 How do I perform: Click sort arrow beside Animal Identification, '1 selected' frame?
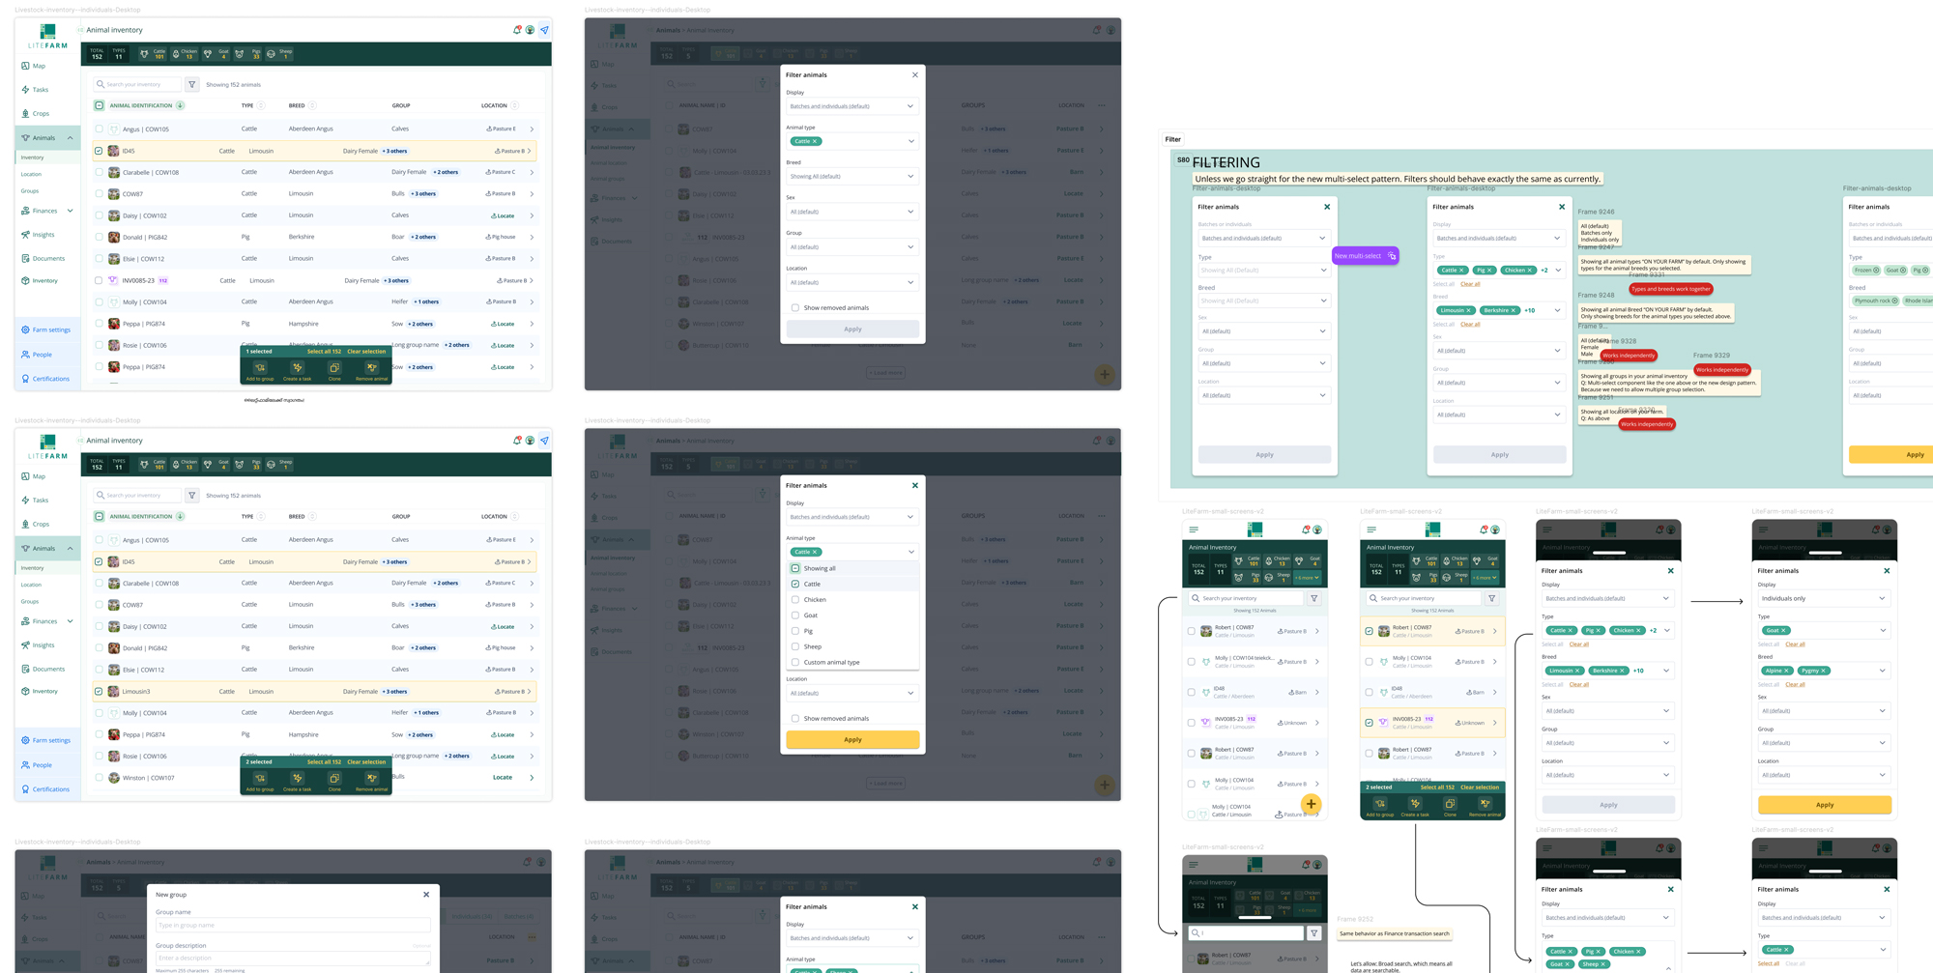click(180, 105)
